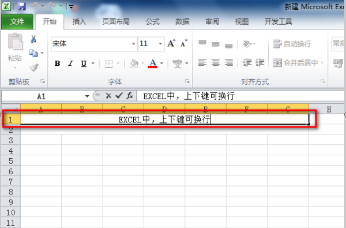Image resolution: width=346 pixels, height=228 pixels.
Task: Align text to middle of cell
Action: coord(215,44)
